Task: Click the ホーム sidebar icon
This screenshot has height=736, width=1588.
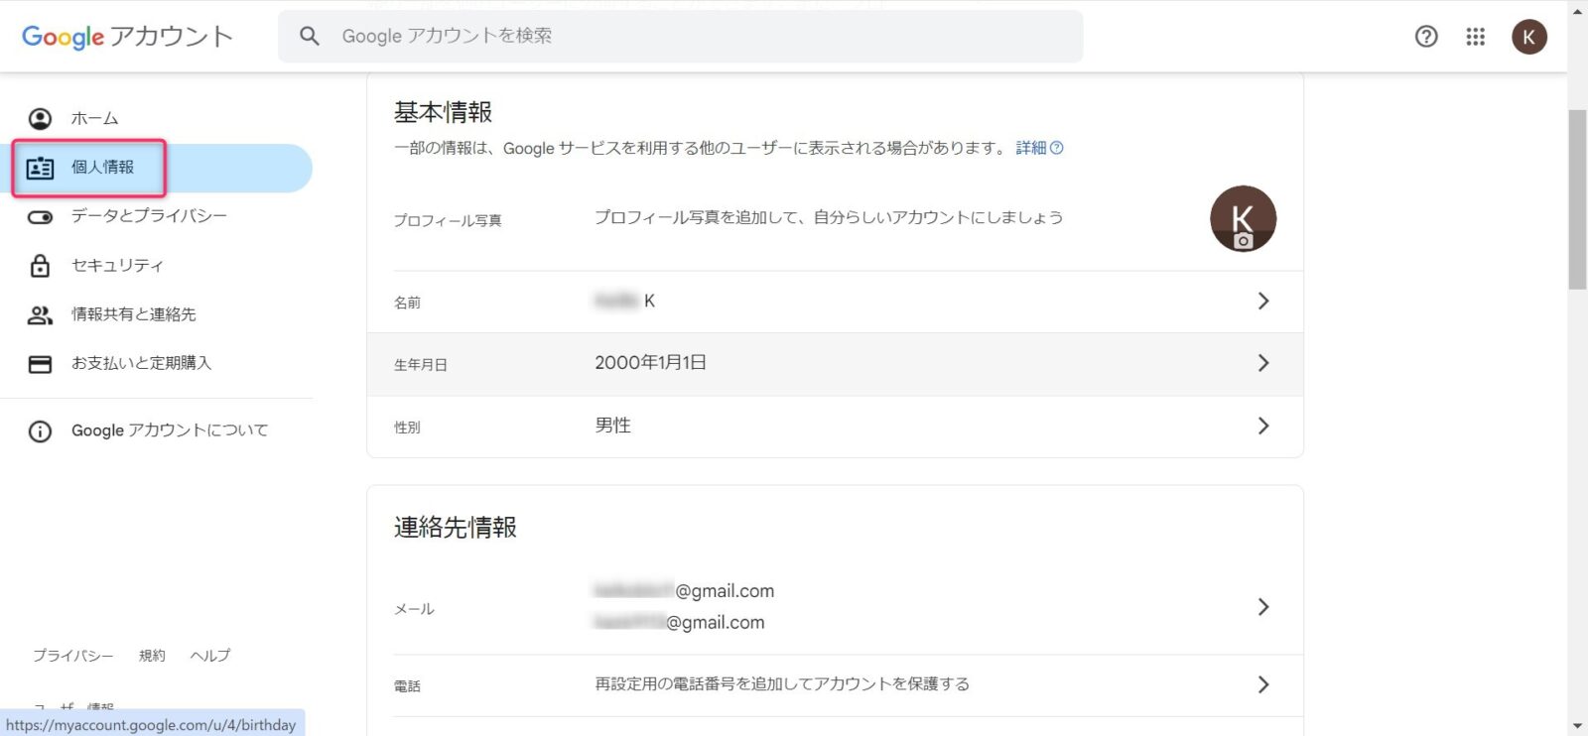Action: [40, 119]
